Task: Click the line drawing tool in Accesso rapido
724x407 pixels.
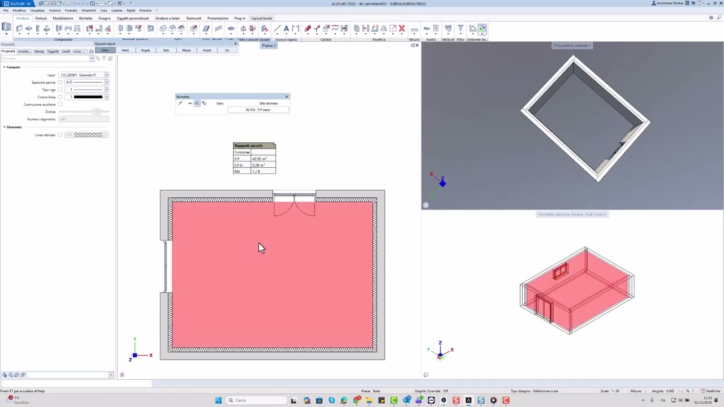Action: coord(277,28)
